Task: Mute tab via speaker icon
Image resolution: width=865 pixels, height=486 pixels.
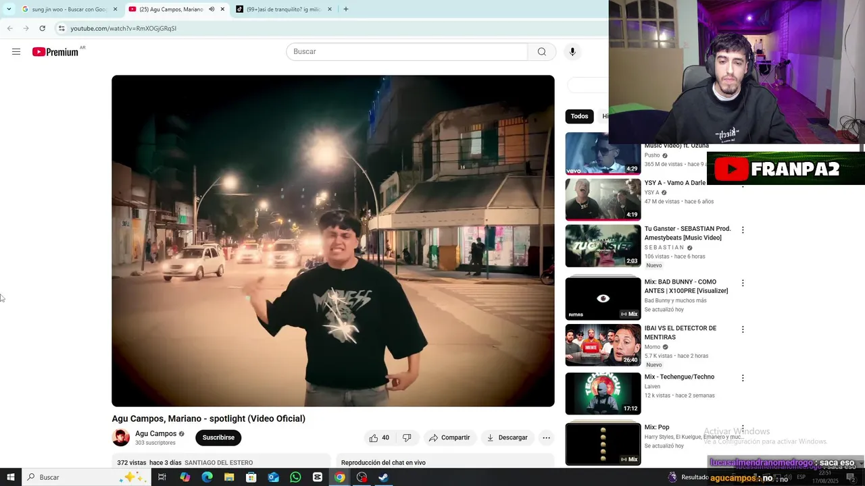Action: coord(212,9)
